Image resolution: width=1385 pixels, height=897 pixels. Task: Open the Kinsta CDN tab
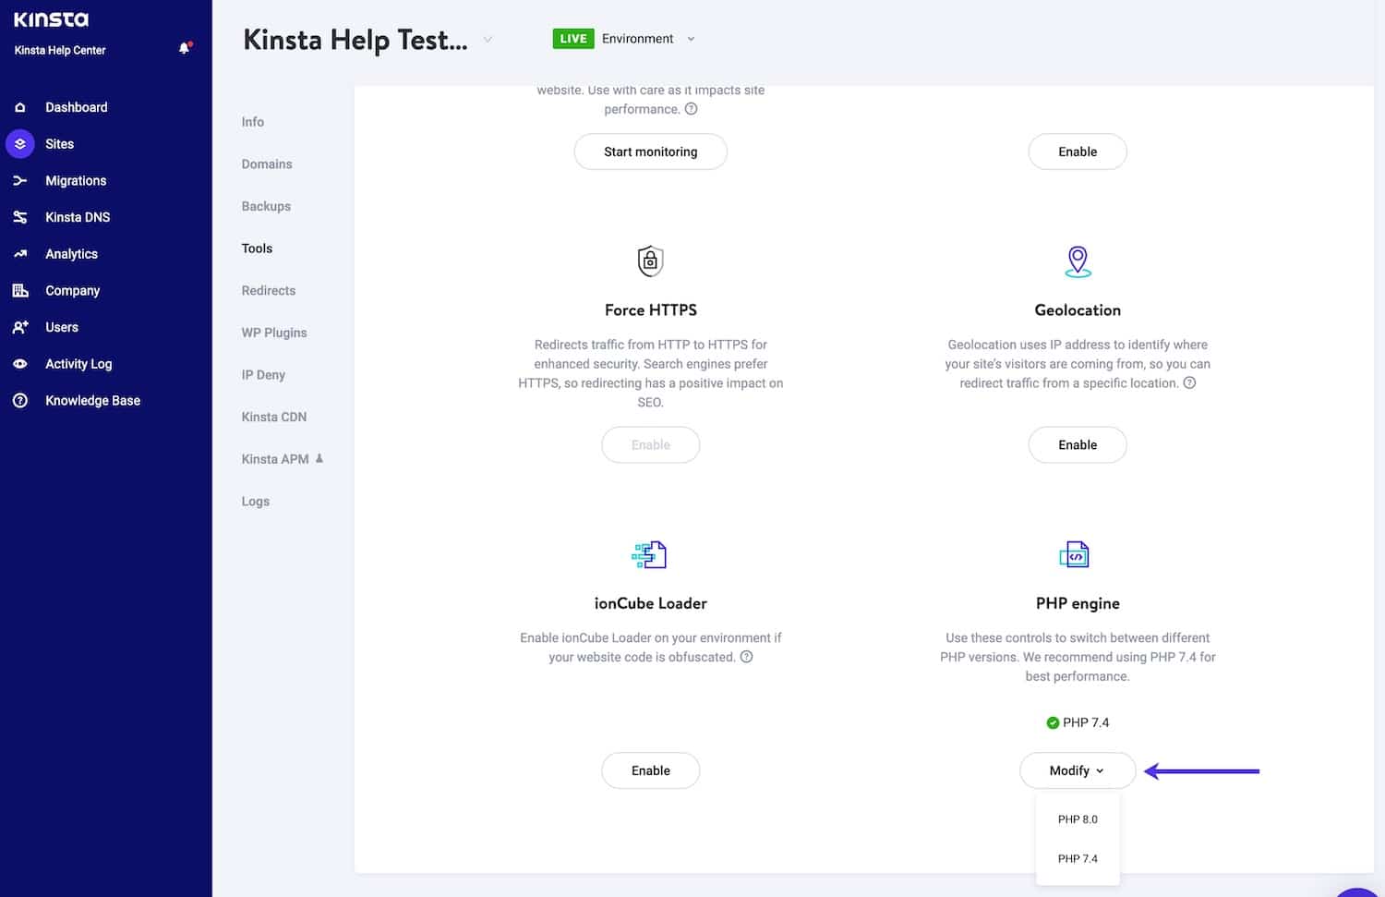[x=274, y=417]
